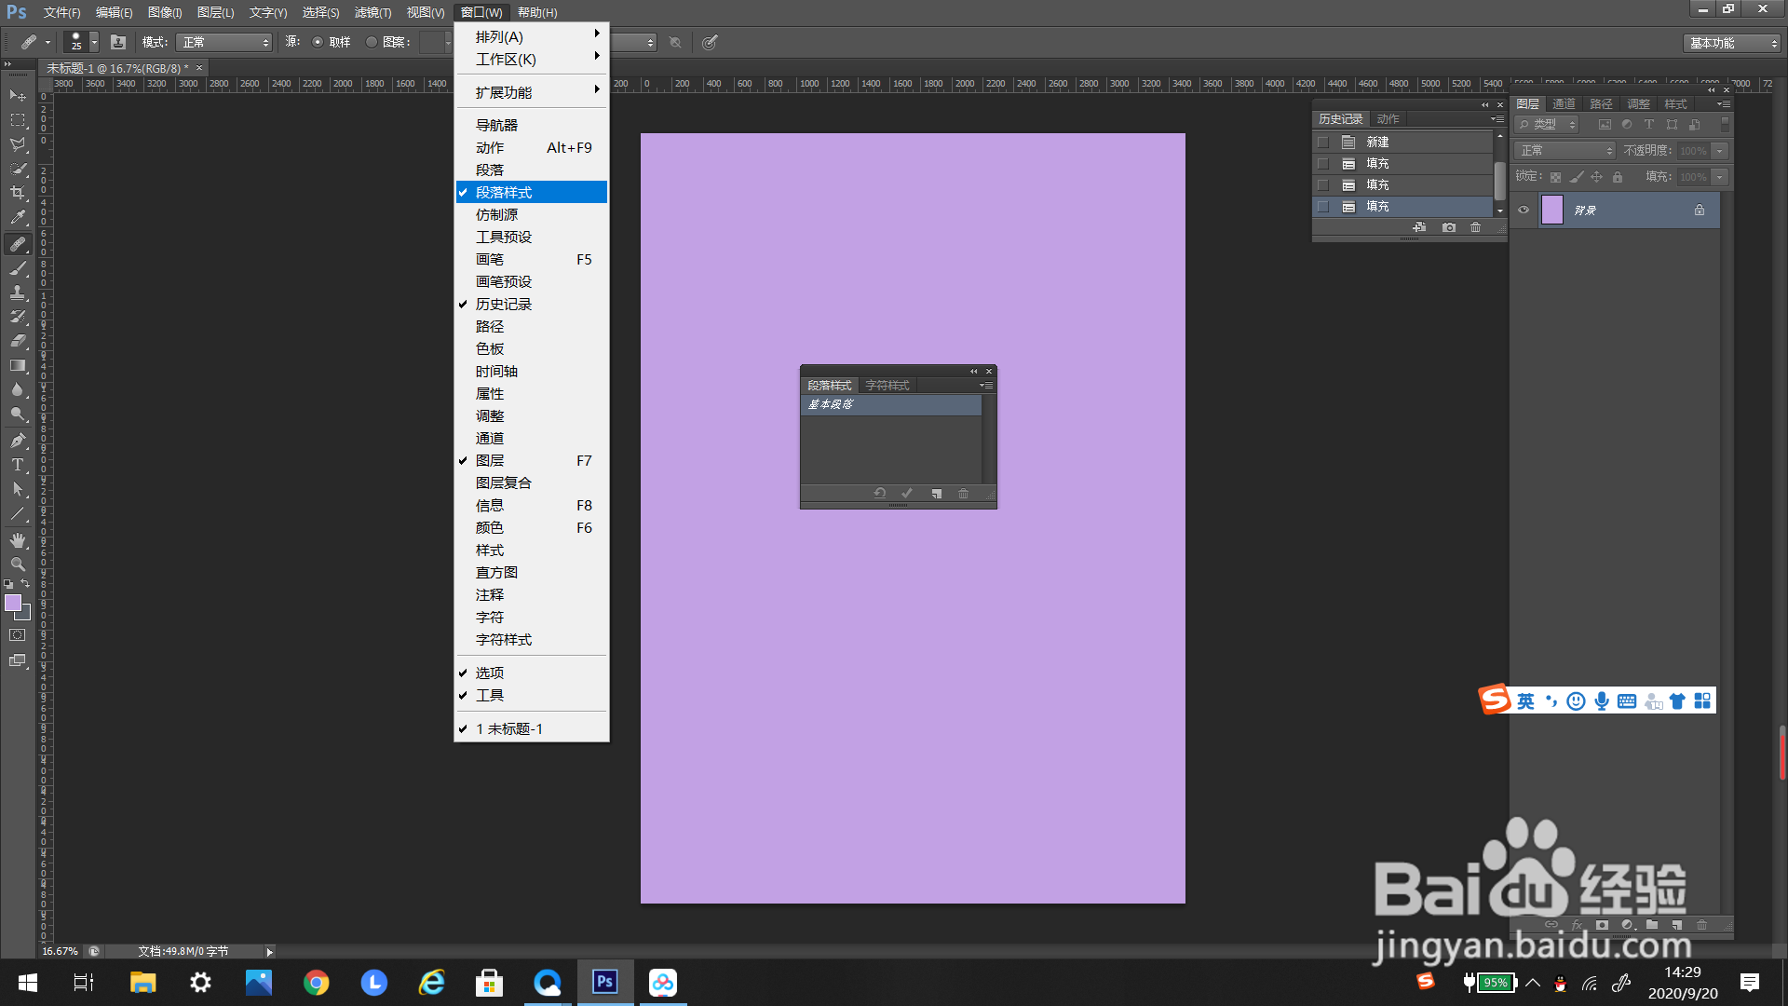Screen dimensions: 1788x1006
Task: Select the Zoom tool in toolbar
Action: tap(18, 564)
